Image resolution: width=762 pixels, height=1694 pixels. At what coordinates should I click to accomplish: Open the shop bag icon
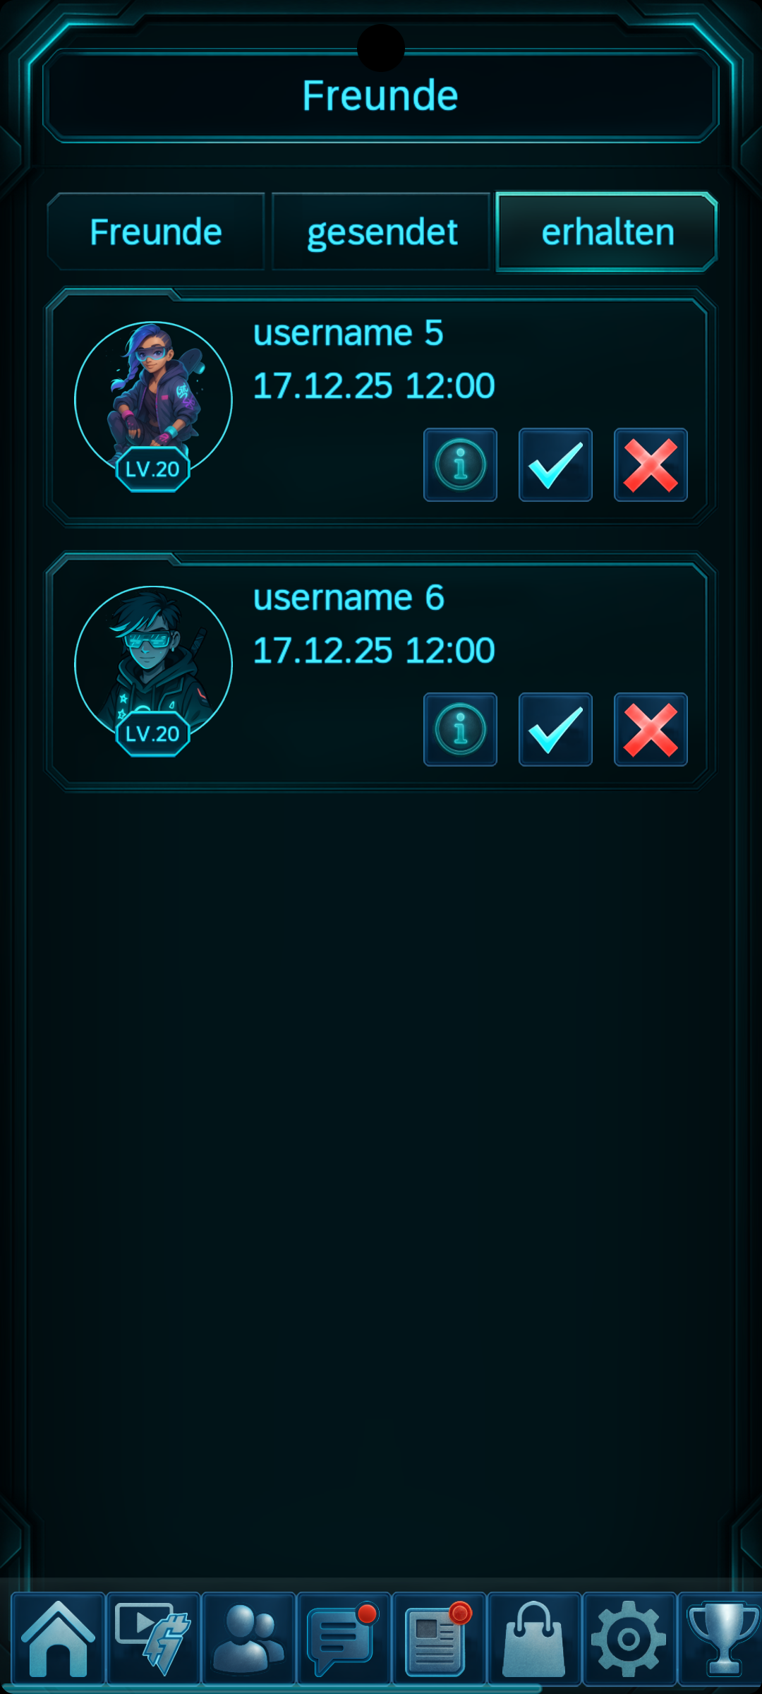(534, 1639)
